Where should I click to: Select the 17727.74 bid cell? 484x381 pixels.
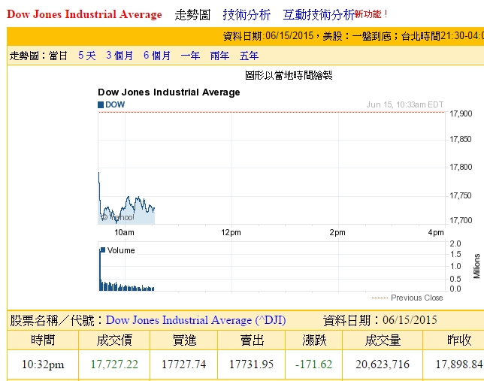183,364
